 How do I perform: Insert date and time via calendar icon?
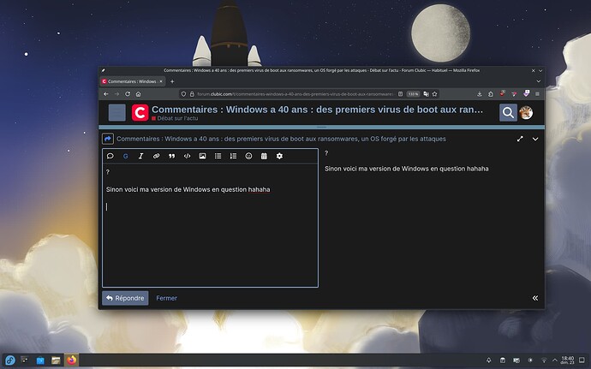click(264, 156)
